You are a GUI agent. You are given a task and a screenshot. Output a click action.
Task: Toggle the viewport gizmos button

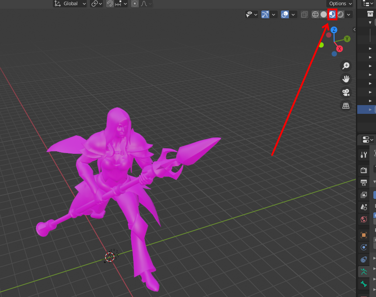pos(265,15)
